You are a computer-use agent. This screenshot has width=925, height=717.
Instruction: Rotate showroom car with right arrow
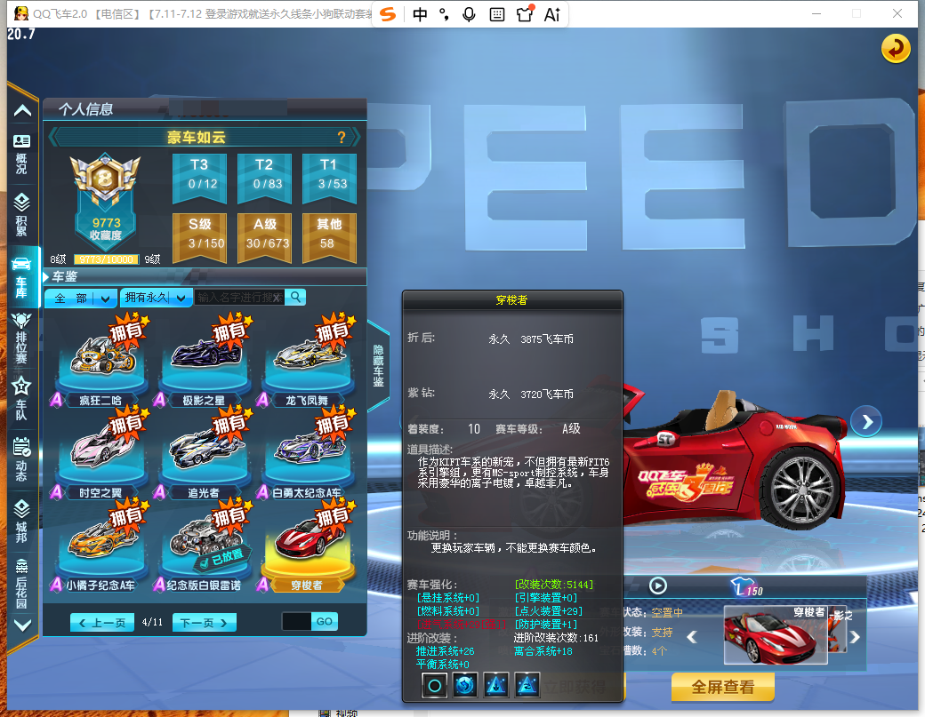coord(866,422)
